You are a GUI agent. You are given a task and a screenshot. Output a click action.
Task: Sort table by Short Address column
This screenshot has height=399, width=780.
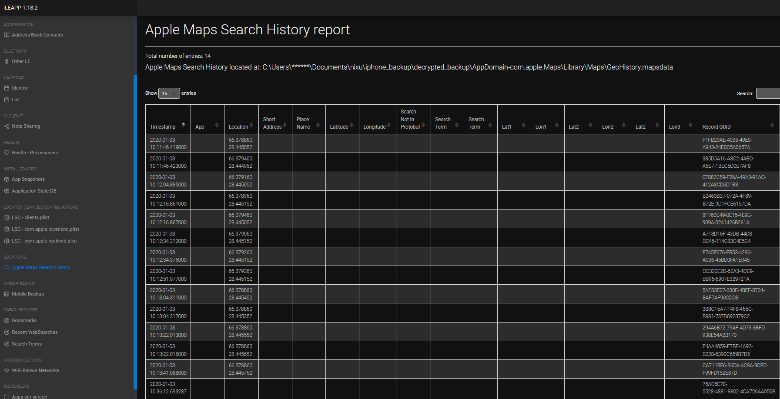pyautogui.click(x=275, y=120)
